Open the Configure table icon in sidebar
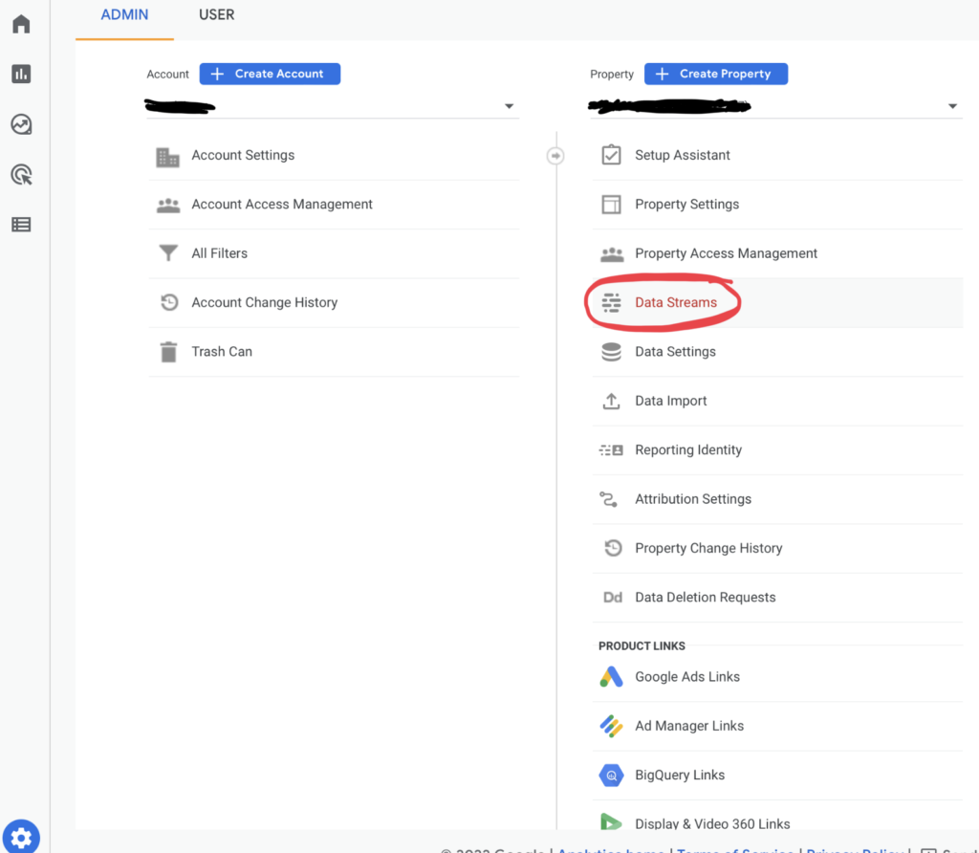 pyautogui.click(x=21, y=225)
